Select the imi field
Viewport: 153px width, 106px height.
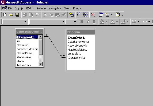point(27,41)
